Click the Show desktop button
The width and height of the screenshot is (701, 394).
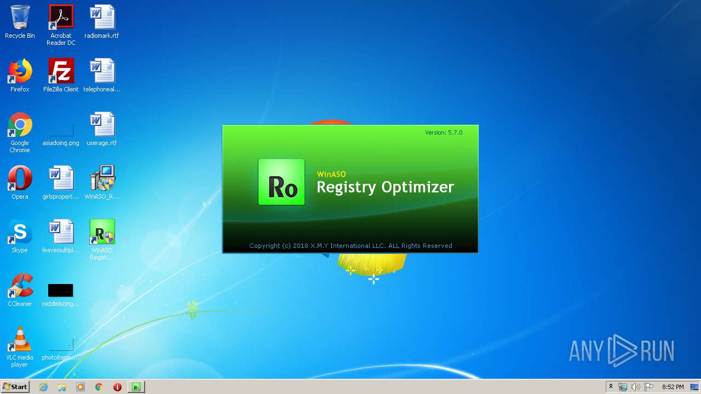click(x=695, y=387)
